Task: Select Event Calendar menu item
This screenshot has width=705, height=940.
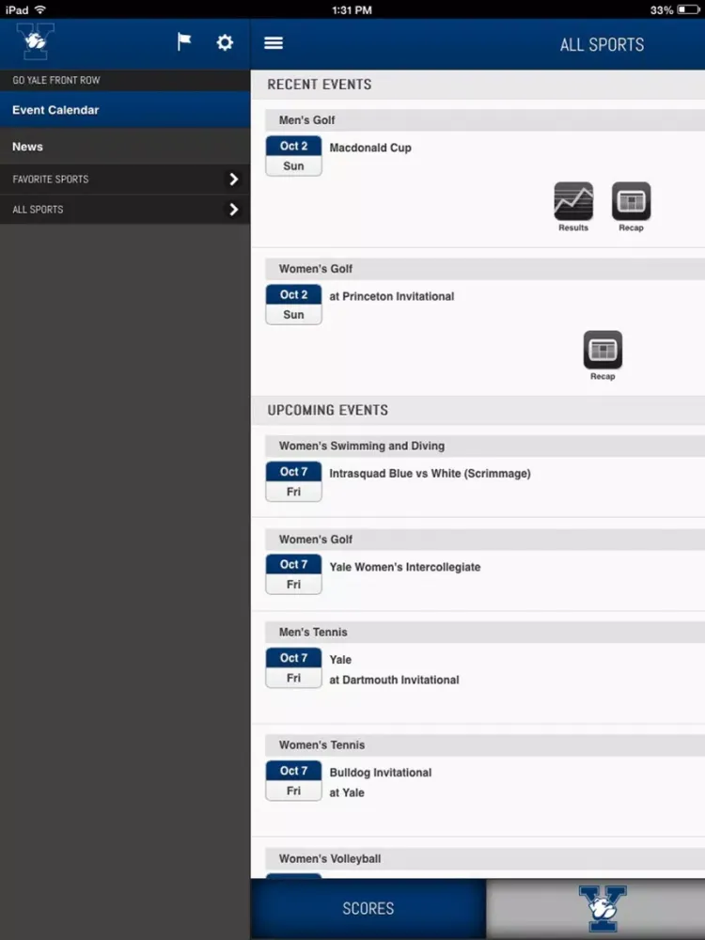Action: click(x=125, y=110)
